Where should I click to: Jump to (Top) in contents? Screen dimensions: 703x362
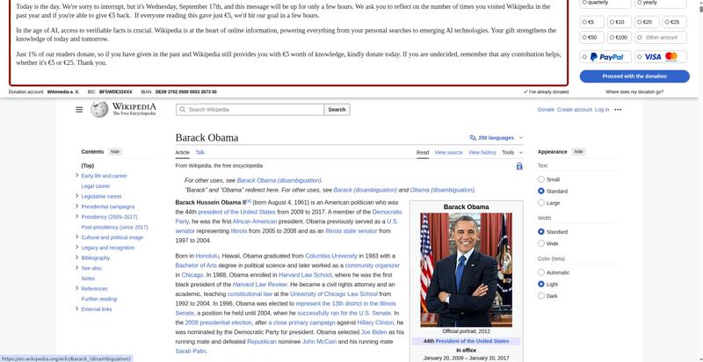87,165
